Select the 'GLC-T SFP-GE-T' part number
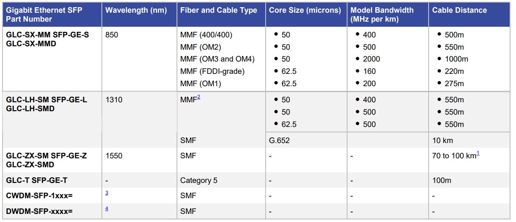 click(36, 180)
